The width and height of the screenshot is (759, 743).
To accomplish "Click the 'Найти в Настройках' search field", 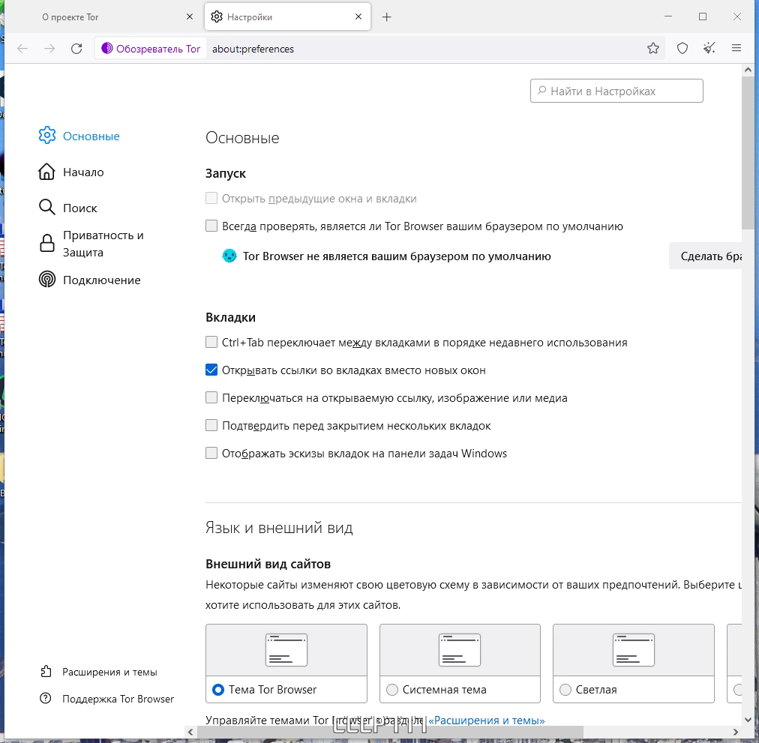I will (x=616, y=91).
